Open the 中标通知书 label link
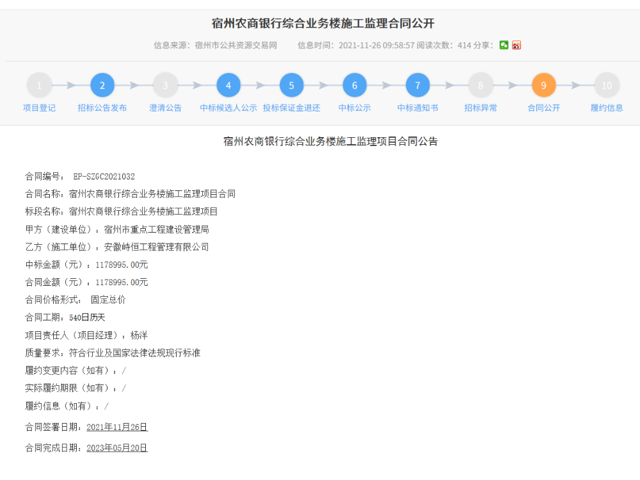Viewport: 640px width, 480px height. (x=417, y=108)
